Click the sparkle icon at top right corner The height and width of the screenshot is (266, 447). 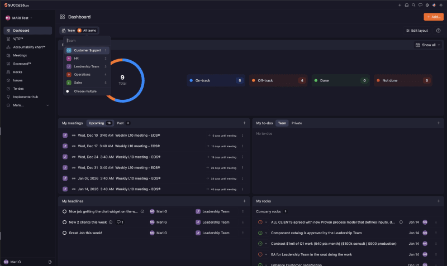441,5
